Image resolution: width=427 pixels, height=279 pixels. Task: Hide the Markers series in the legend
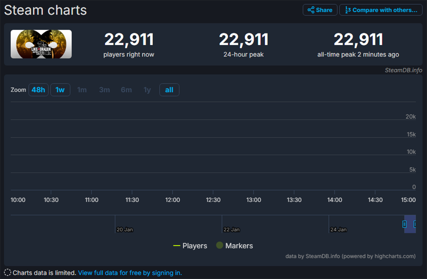(234, 246)
